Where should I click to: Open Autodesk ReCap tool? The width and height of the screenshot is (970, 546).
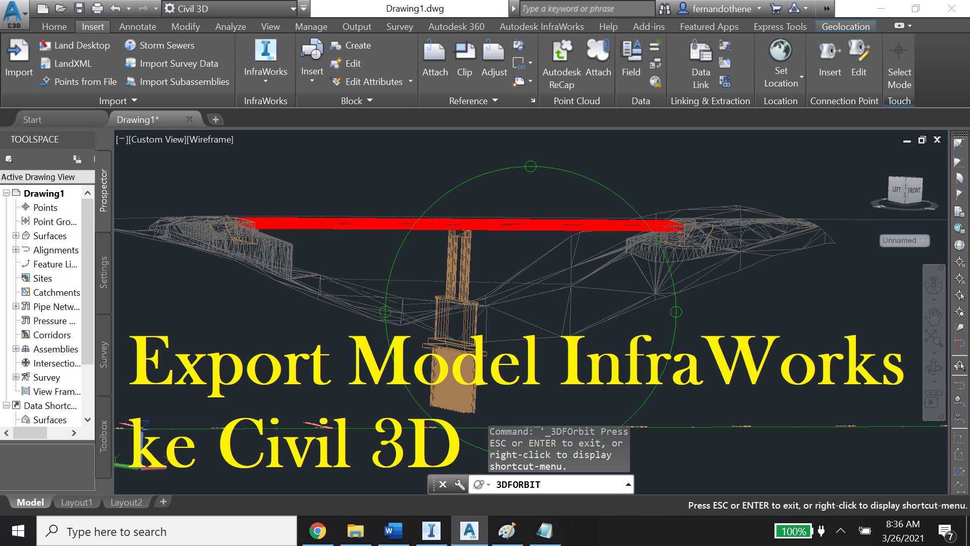pos(561,65)
